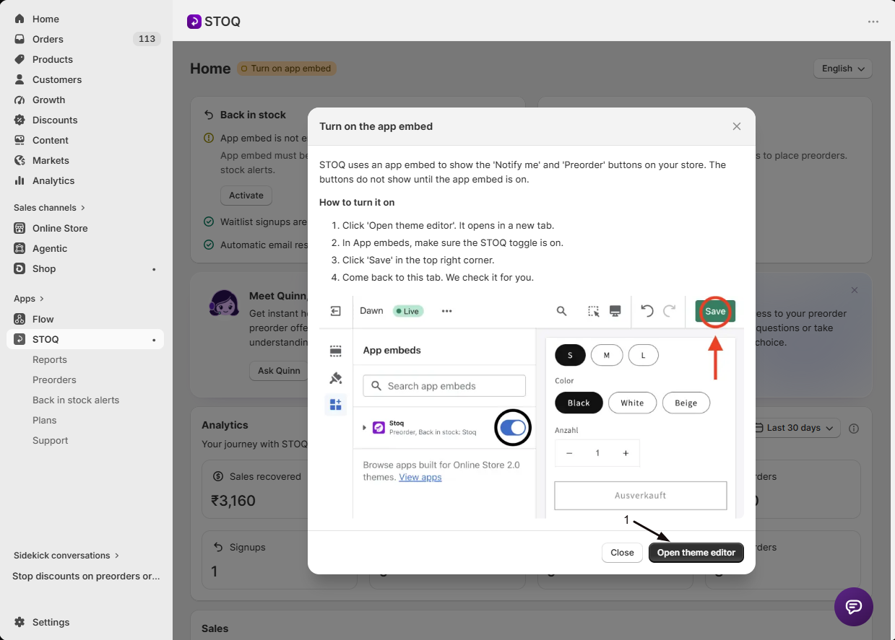Click the Orders count badge 113

click(x=147, y=39)
